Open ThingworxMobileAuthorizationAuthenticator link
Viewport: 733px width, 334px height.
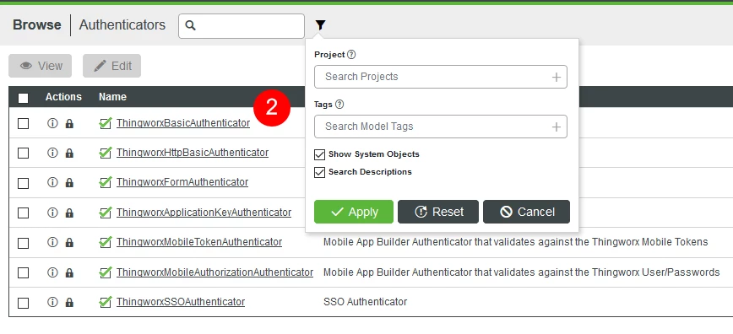[x=215, y=272]
